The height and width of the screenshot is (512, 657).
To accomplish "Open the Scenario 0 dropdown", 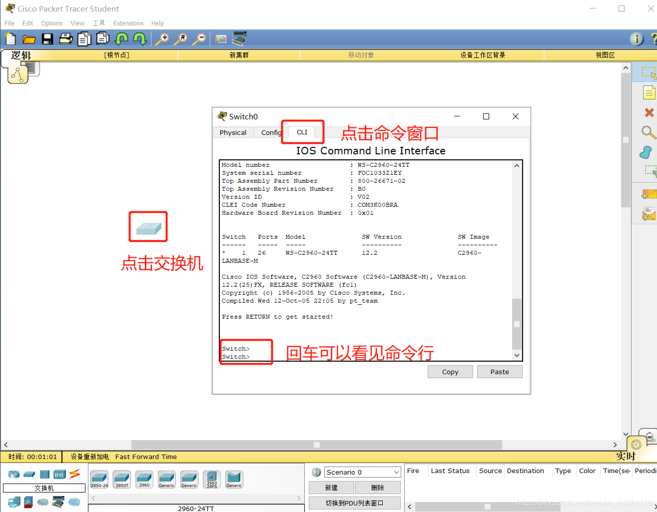I will pos(363,472).
